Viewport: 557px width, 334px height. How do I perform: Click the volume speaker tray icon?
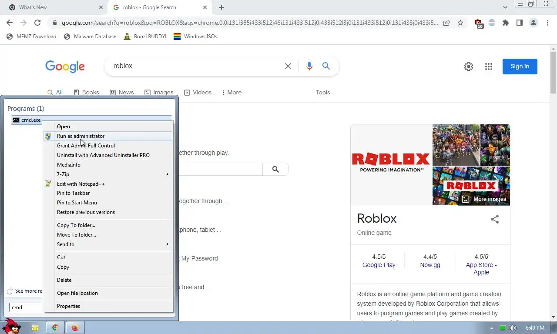click(513, 328)
